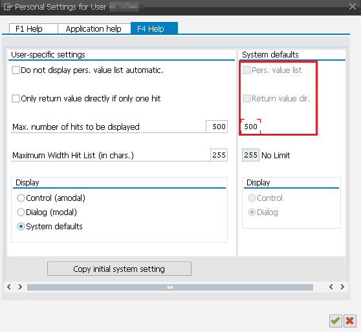Enable Do not display pers. value list automatic
This screenshot has width=361, height=332.
pyautogui.click(x=16, y=70)
